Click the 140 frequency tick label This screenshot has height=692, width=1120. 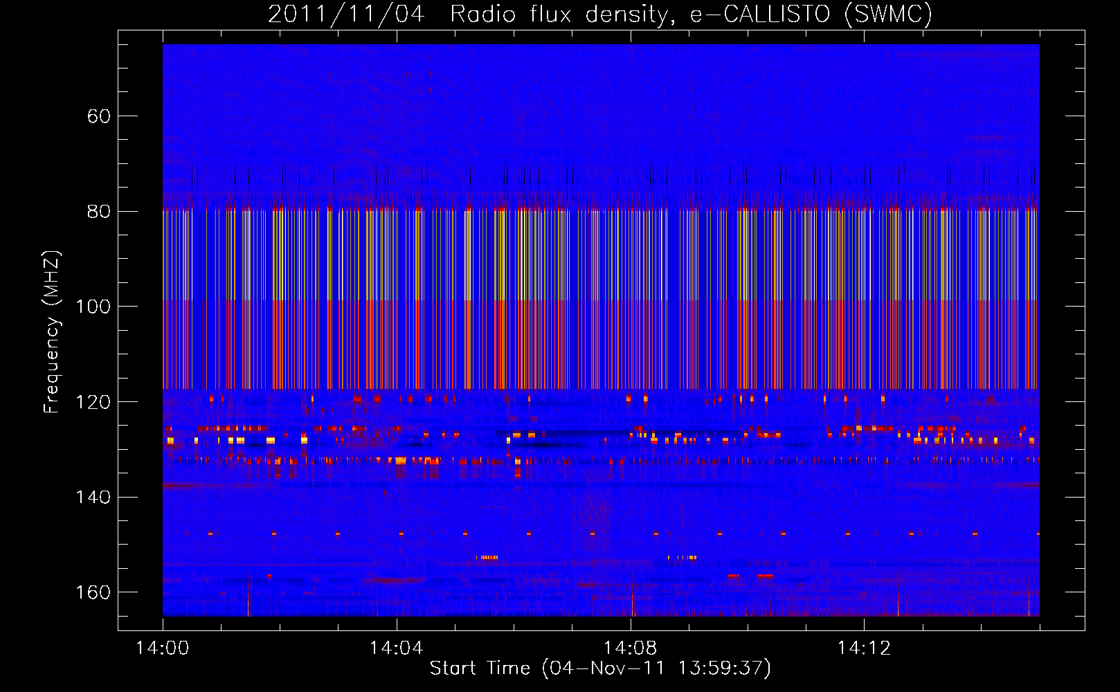point(93,497)
